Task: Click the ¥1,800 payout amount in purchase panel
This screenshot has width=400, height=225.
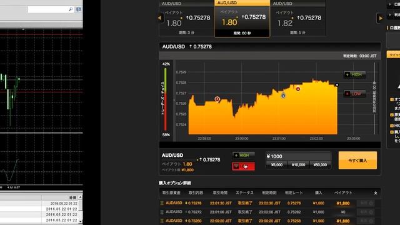Action: [x=187, y=170]
